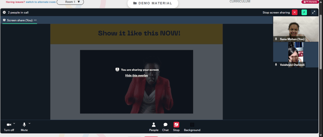
Task: Open Background effects
Action: [x=192, y=127]
